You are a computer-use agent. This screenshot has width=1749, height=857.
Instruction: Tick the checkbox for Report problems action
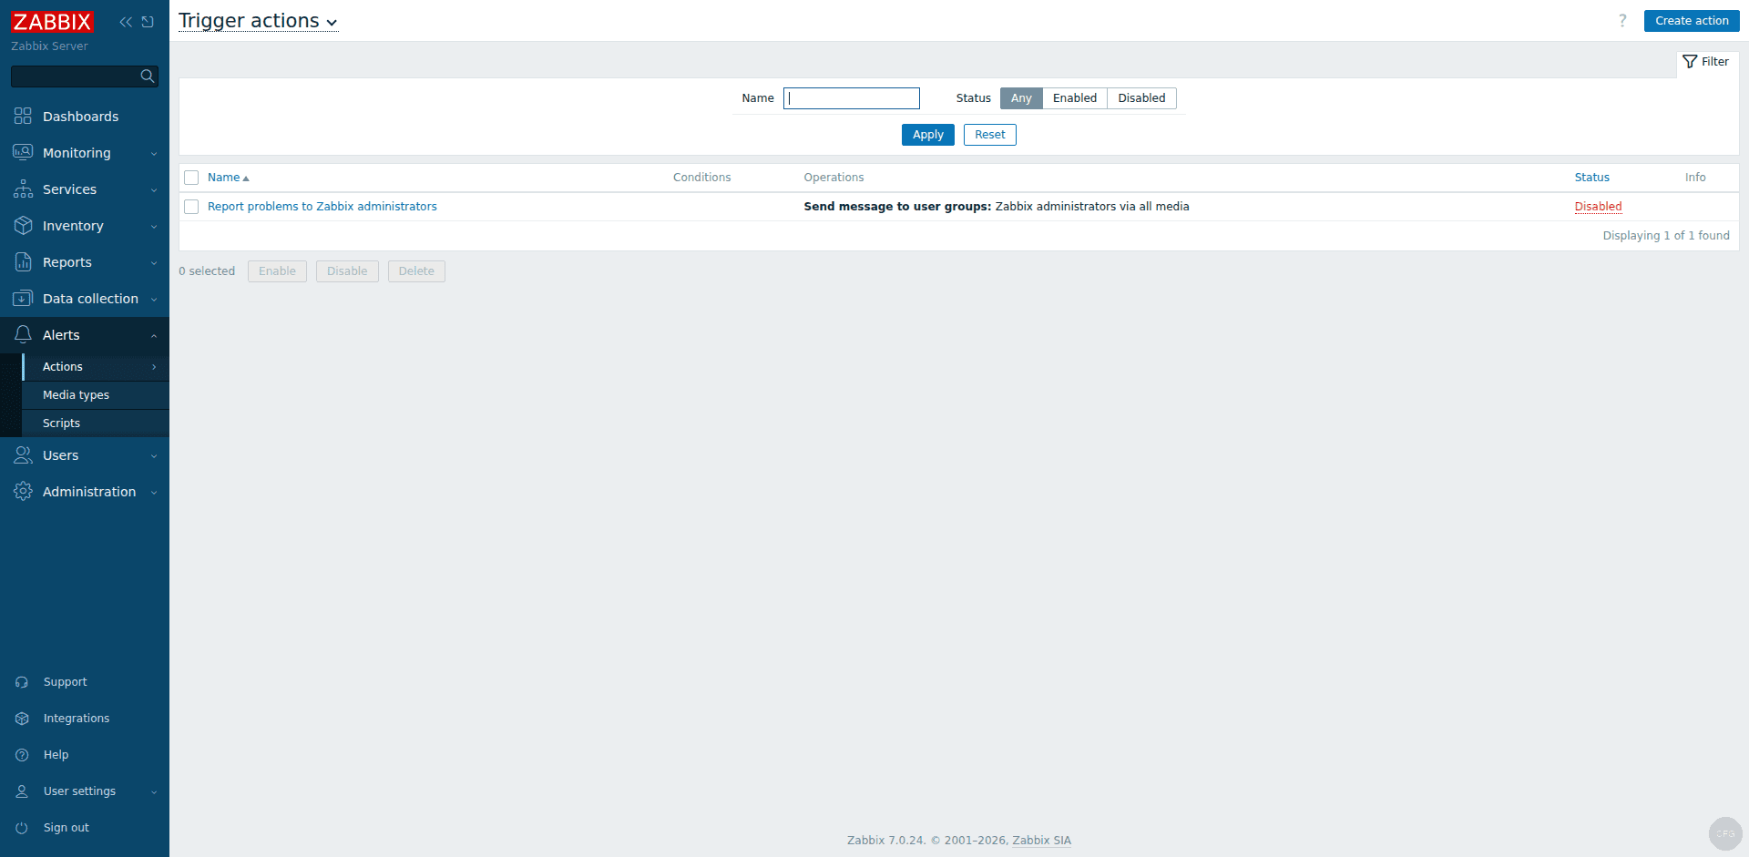(191, 207)
